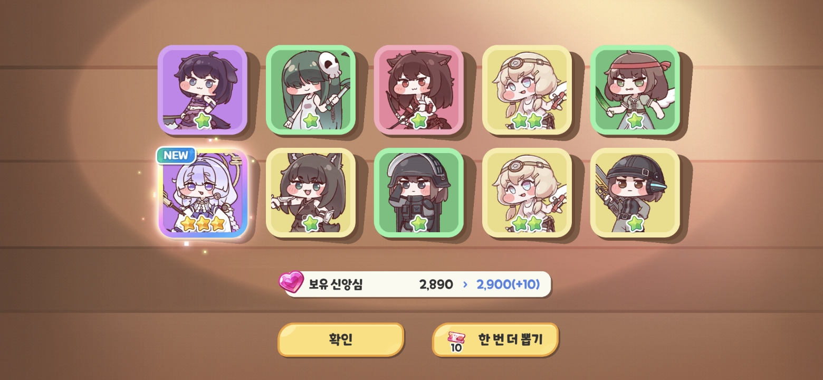
Task: Open the black-helmet gunner yellow card
Action: (635, 193)
